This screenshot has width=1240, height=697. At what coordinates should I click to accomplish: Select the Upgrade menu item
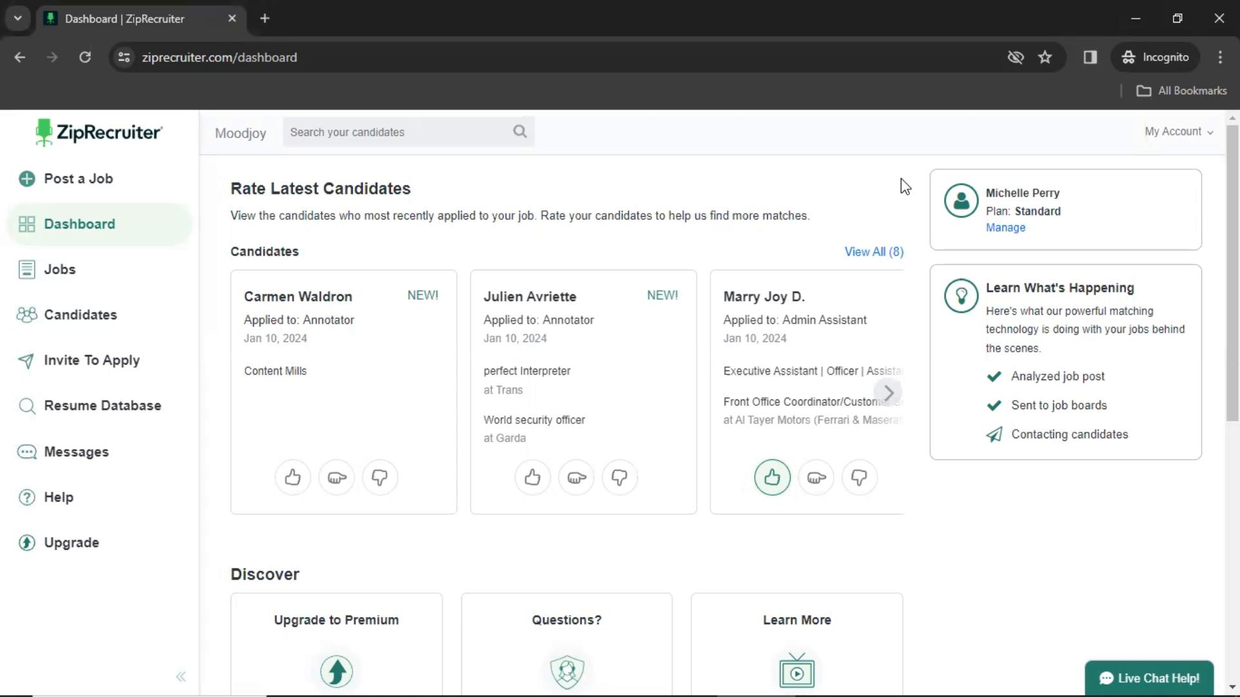tap(72, 542)
